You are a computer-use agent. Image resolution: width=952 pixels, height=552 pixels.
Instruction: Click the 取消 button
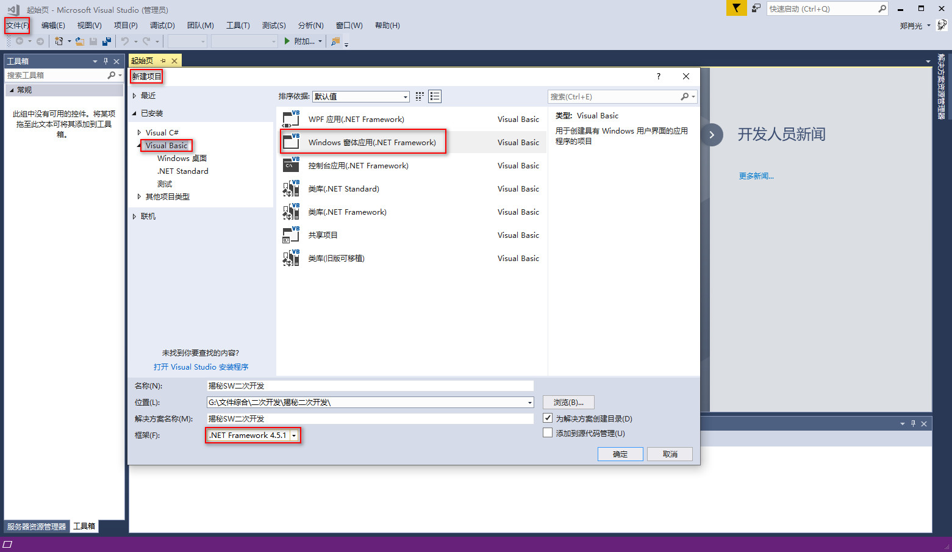tap(670, 454)
